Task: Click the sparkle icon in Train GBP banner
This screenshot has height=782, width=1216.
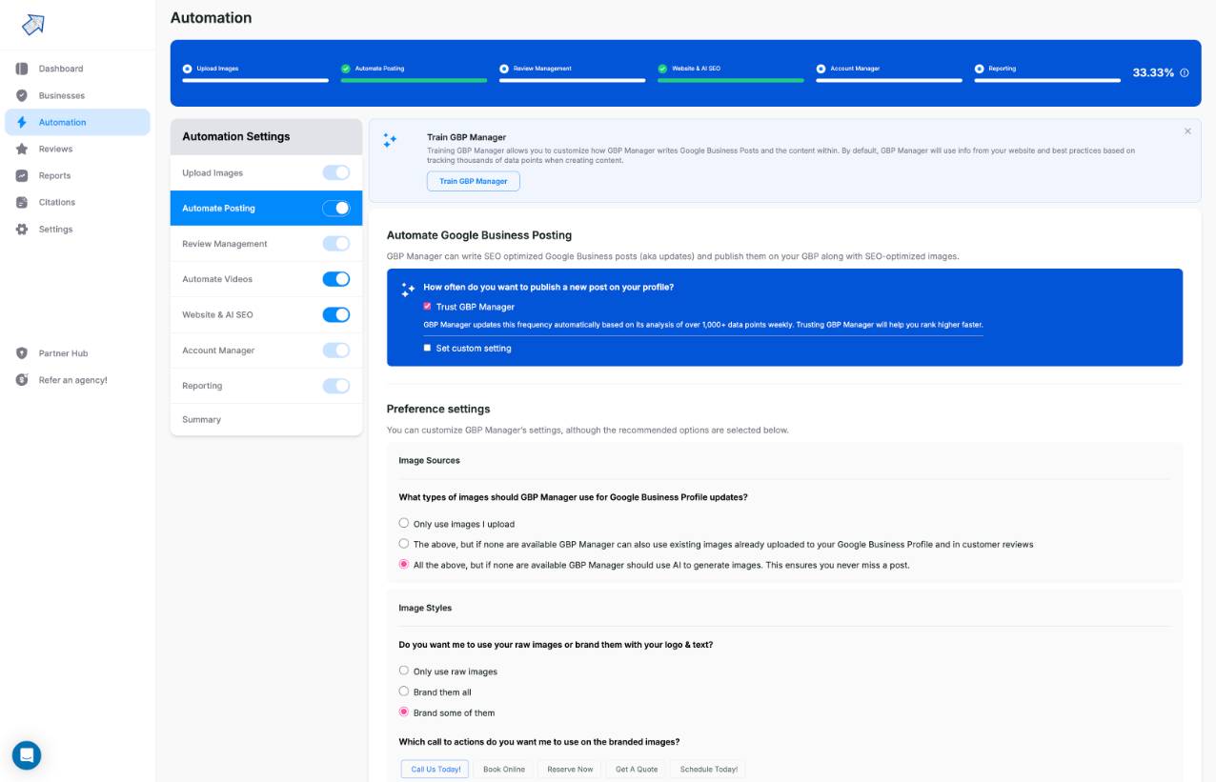Action: click(390, 140)
